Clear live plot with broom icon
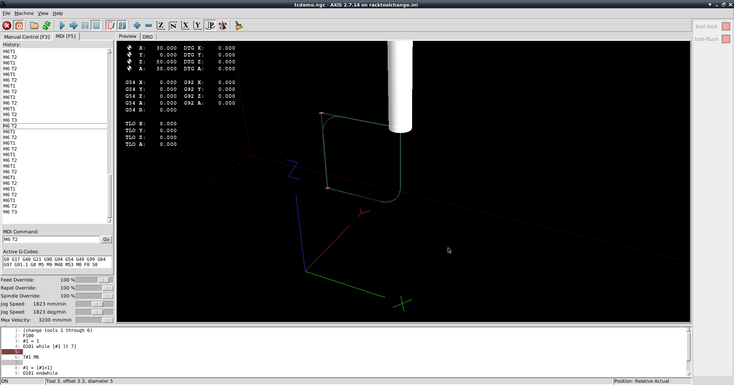 coord(239,26)
